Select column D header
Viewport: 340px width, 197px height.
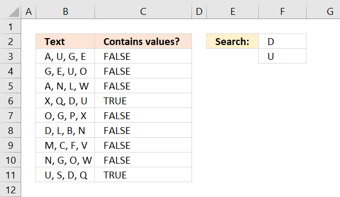coord(199,12)
